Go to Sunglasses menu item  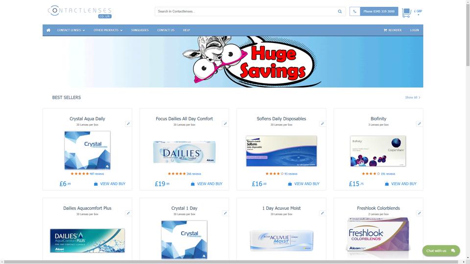(140, 30)
